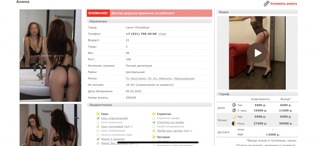Open the Чернышевская metro link
Screen dimensions: 316x146
point(184,79)
